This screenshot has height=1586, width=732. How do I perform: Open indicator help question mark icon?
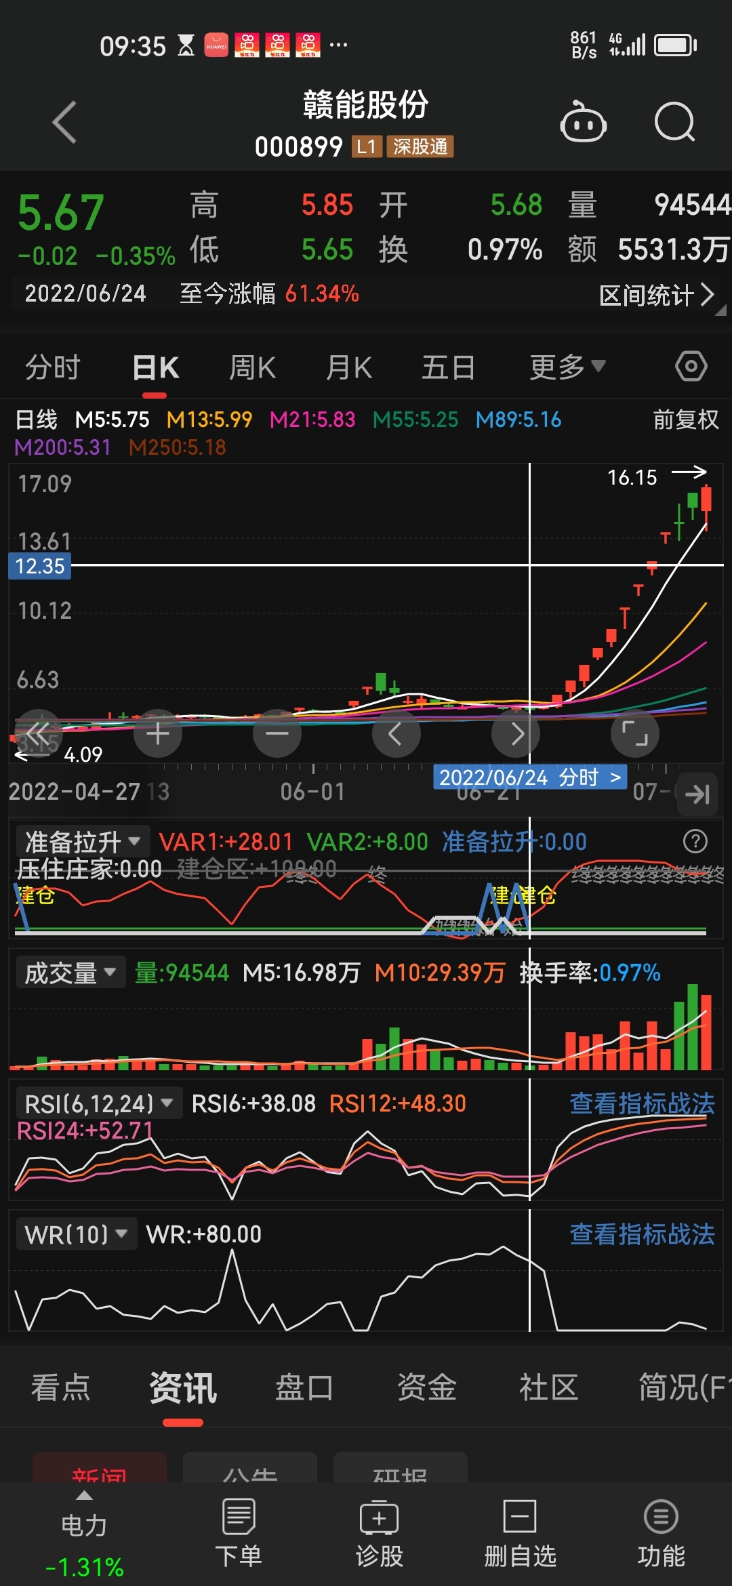(695, 841)
